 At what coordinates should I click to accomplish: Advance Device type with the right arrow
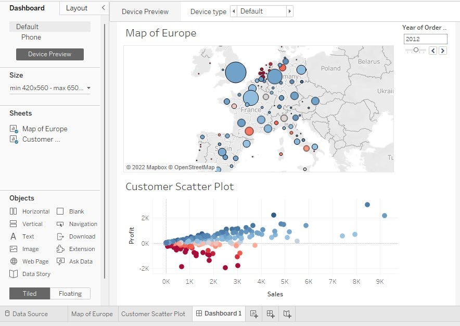[291, 10]
